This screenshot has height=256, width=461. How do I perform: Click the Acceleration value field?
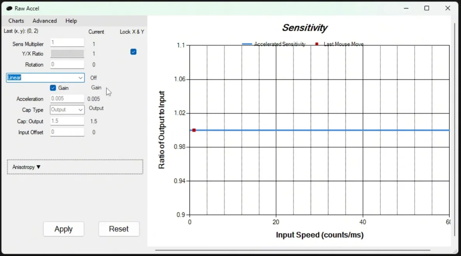click(x=67, y=98)
